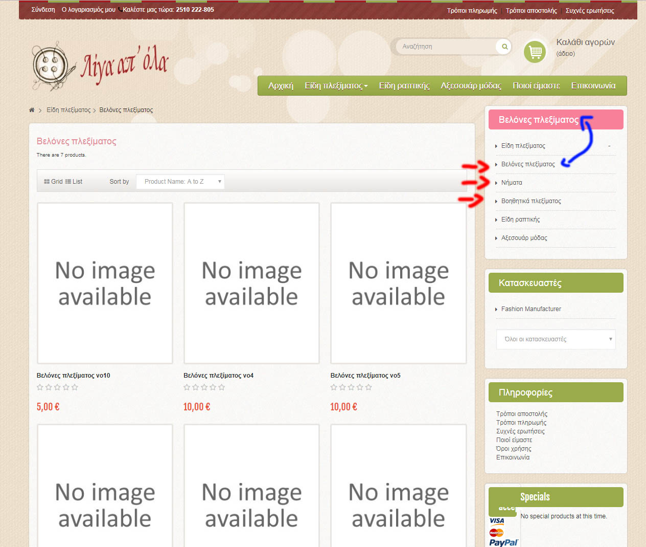Open the Είδη ραπτικής menu item
This screenshot has width=646, height=547.
point(404,86)
